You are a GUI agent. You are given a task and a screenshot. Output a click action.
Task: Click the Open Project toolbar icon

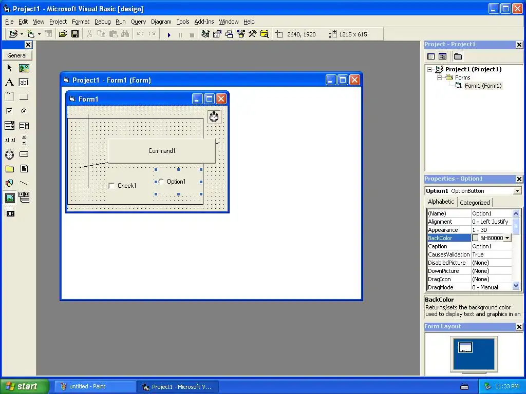pos(63,34)
